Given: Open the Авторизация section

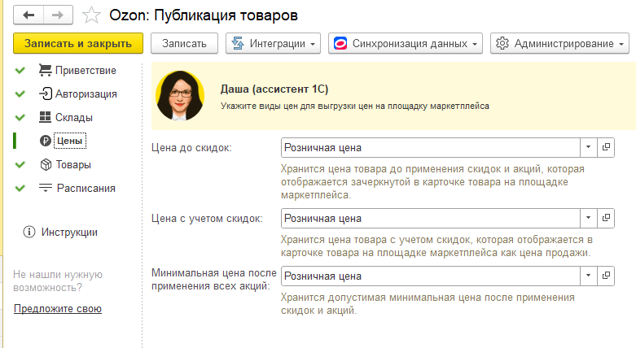Looking at the screenshot, I should [86, 94].
